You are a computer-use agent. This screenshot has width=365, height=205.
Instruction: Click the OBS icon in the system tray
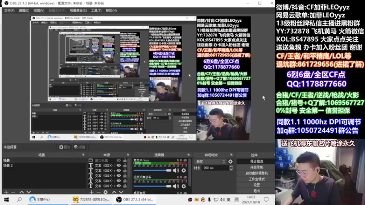tap(190, 200)
